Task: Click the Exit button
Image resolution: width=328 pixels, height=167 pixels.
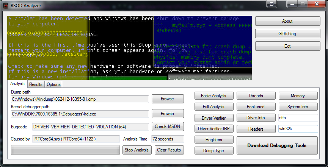Action: pyautogui.click(x=287, y=46)
